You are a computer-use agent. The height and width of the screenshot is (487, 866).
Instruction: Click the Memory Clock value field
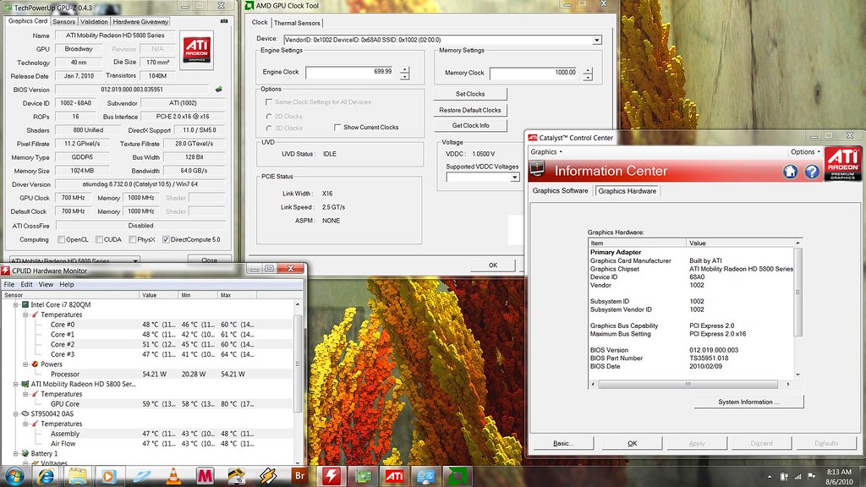(534, 73)
